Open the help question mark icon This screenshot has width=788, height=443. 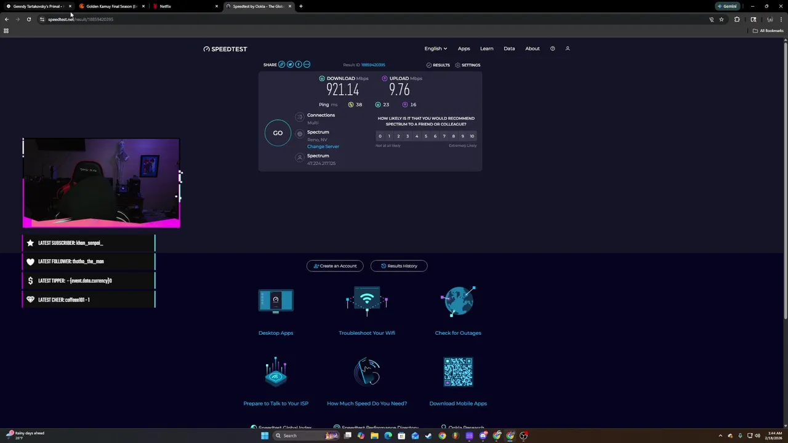click(552, 49)
